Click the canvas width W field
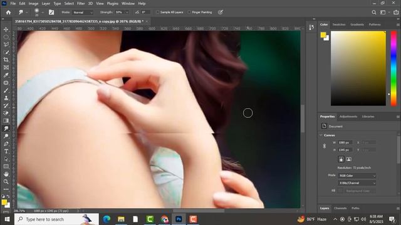This screenshot has width=401, height=225. pos(345,142)
